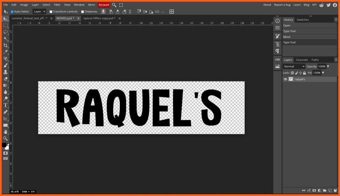This screenshot has width=340, height=196.
Task: Toggle lock position arrows icon
Action: coord(300,73)
